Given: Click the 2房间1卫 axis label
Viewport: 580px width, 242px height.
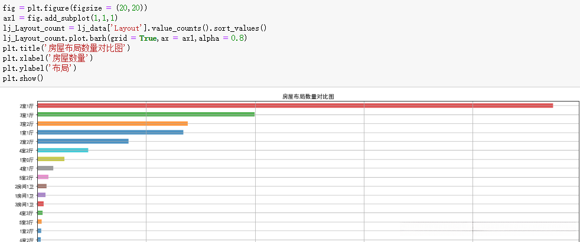Looking at the screenshot, I should [x=25, y=187].
